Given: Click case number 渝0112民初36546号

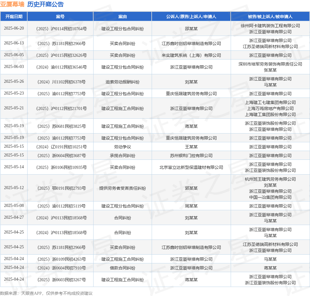Looking at the screenshot, I should (x=61, y=67).
